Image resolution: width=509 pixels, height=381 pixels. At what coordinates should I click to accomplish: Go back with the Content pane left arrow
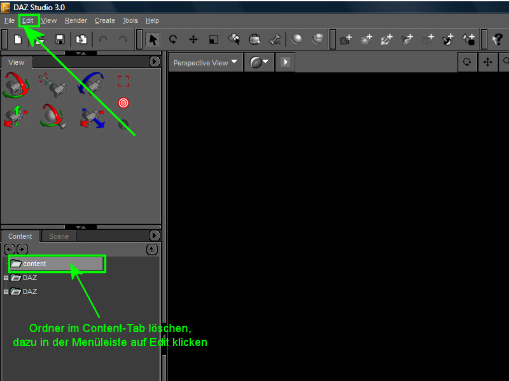click(x=10, y=250)
